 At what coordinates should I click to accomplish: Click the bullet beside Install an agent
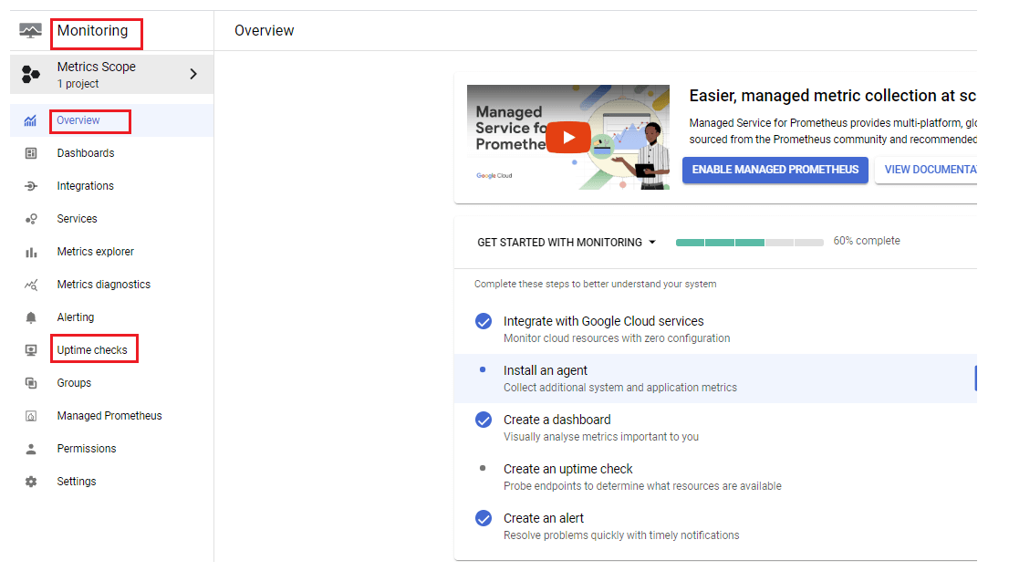point(483,369)
